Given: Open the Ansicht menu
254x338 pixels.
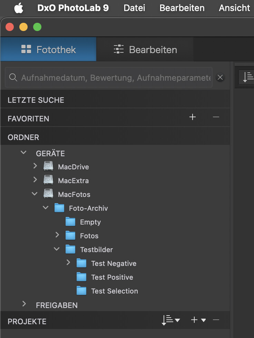Looking at the screenshot, I should coord(234,8).
